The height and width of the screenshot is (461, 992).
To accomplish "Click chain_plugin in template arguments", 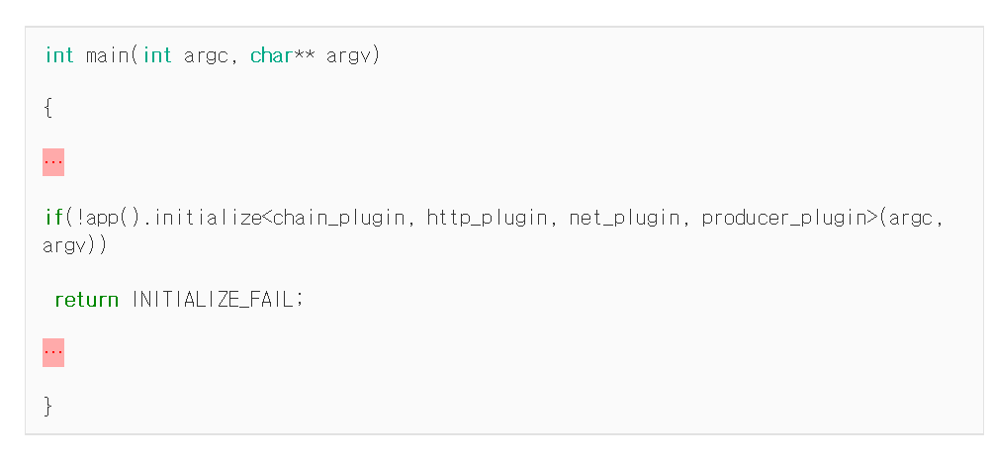I will click(338, 219).
